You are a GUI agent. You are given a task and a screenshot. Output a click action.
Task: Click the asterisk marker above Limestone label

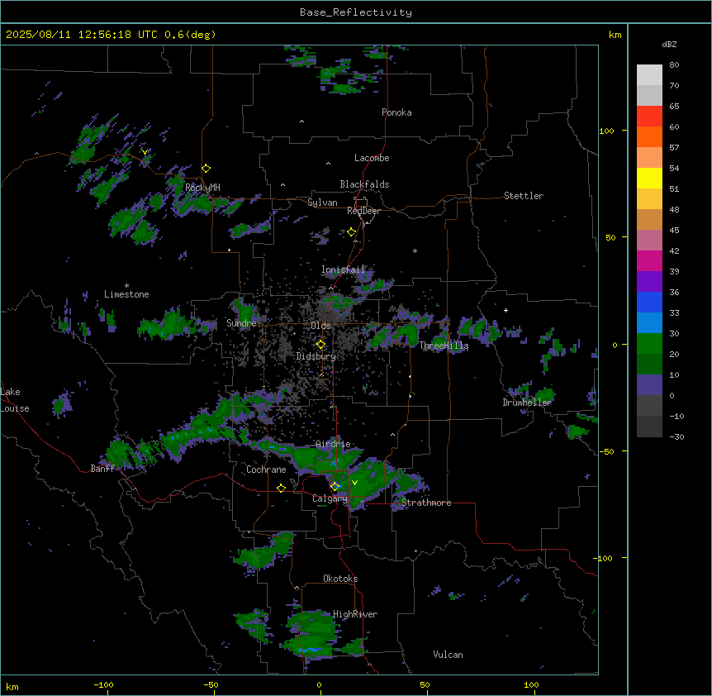126,286
